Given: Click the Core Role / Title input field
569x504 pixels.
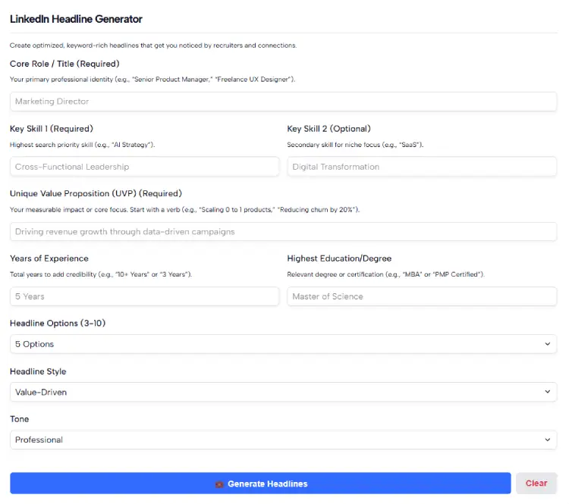Looking at the screenshot, I should coord(284,102).
